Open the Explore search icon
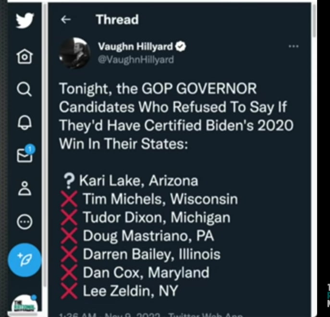The height and width of the screenshot is (317, 330). click(24, 89)
